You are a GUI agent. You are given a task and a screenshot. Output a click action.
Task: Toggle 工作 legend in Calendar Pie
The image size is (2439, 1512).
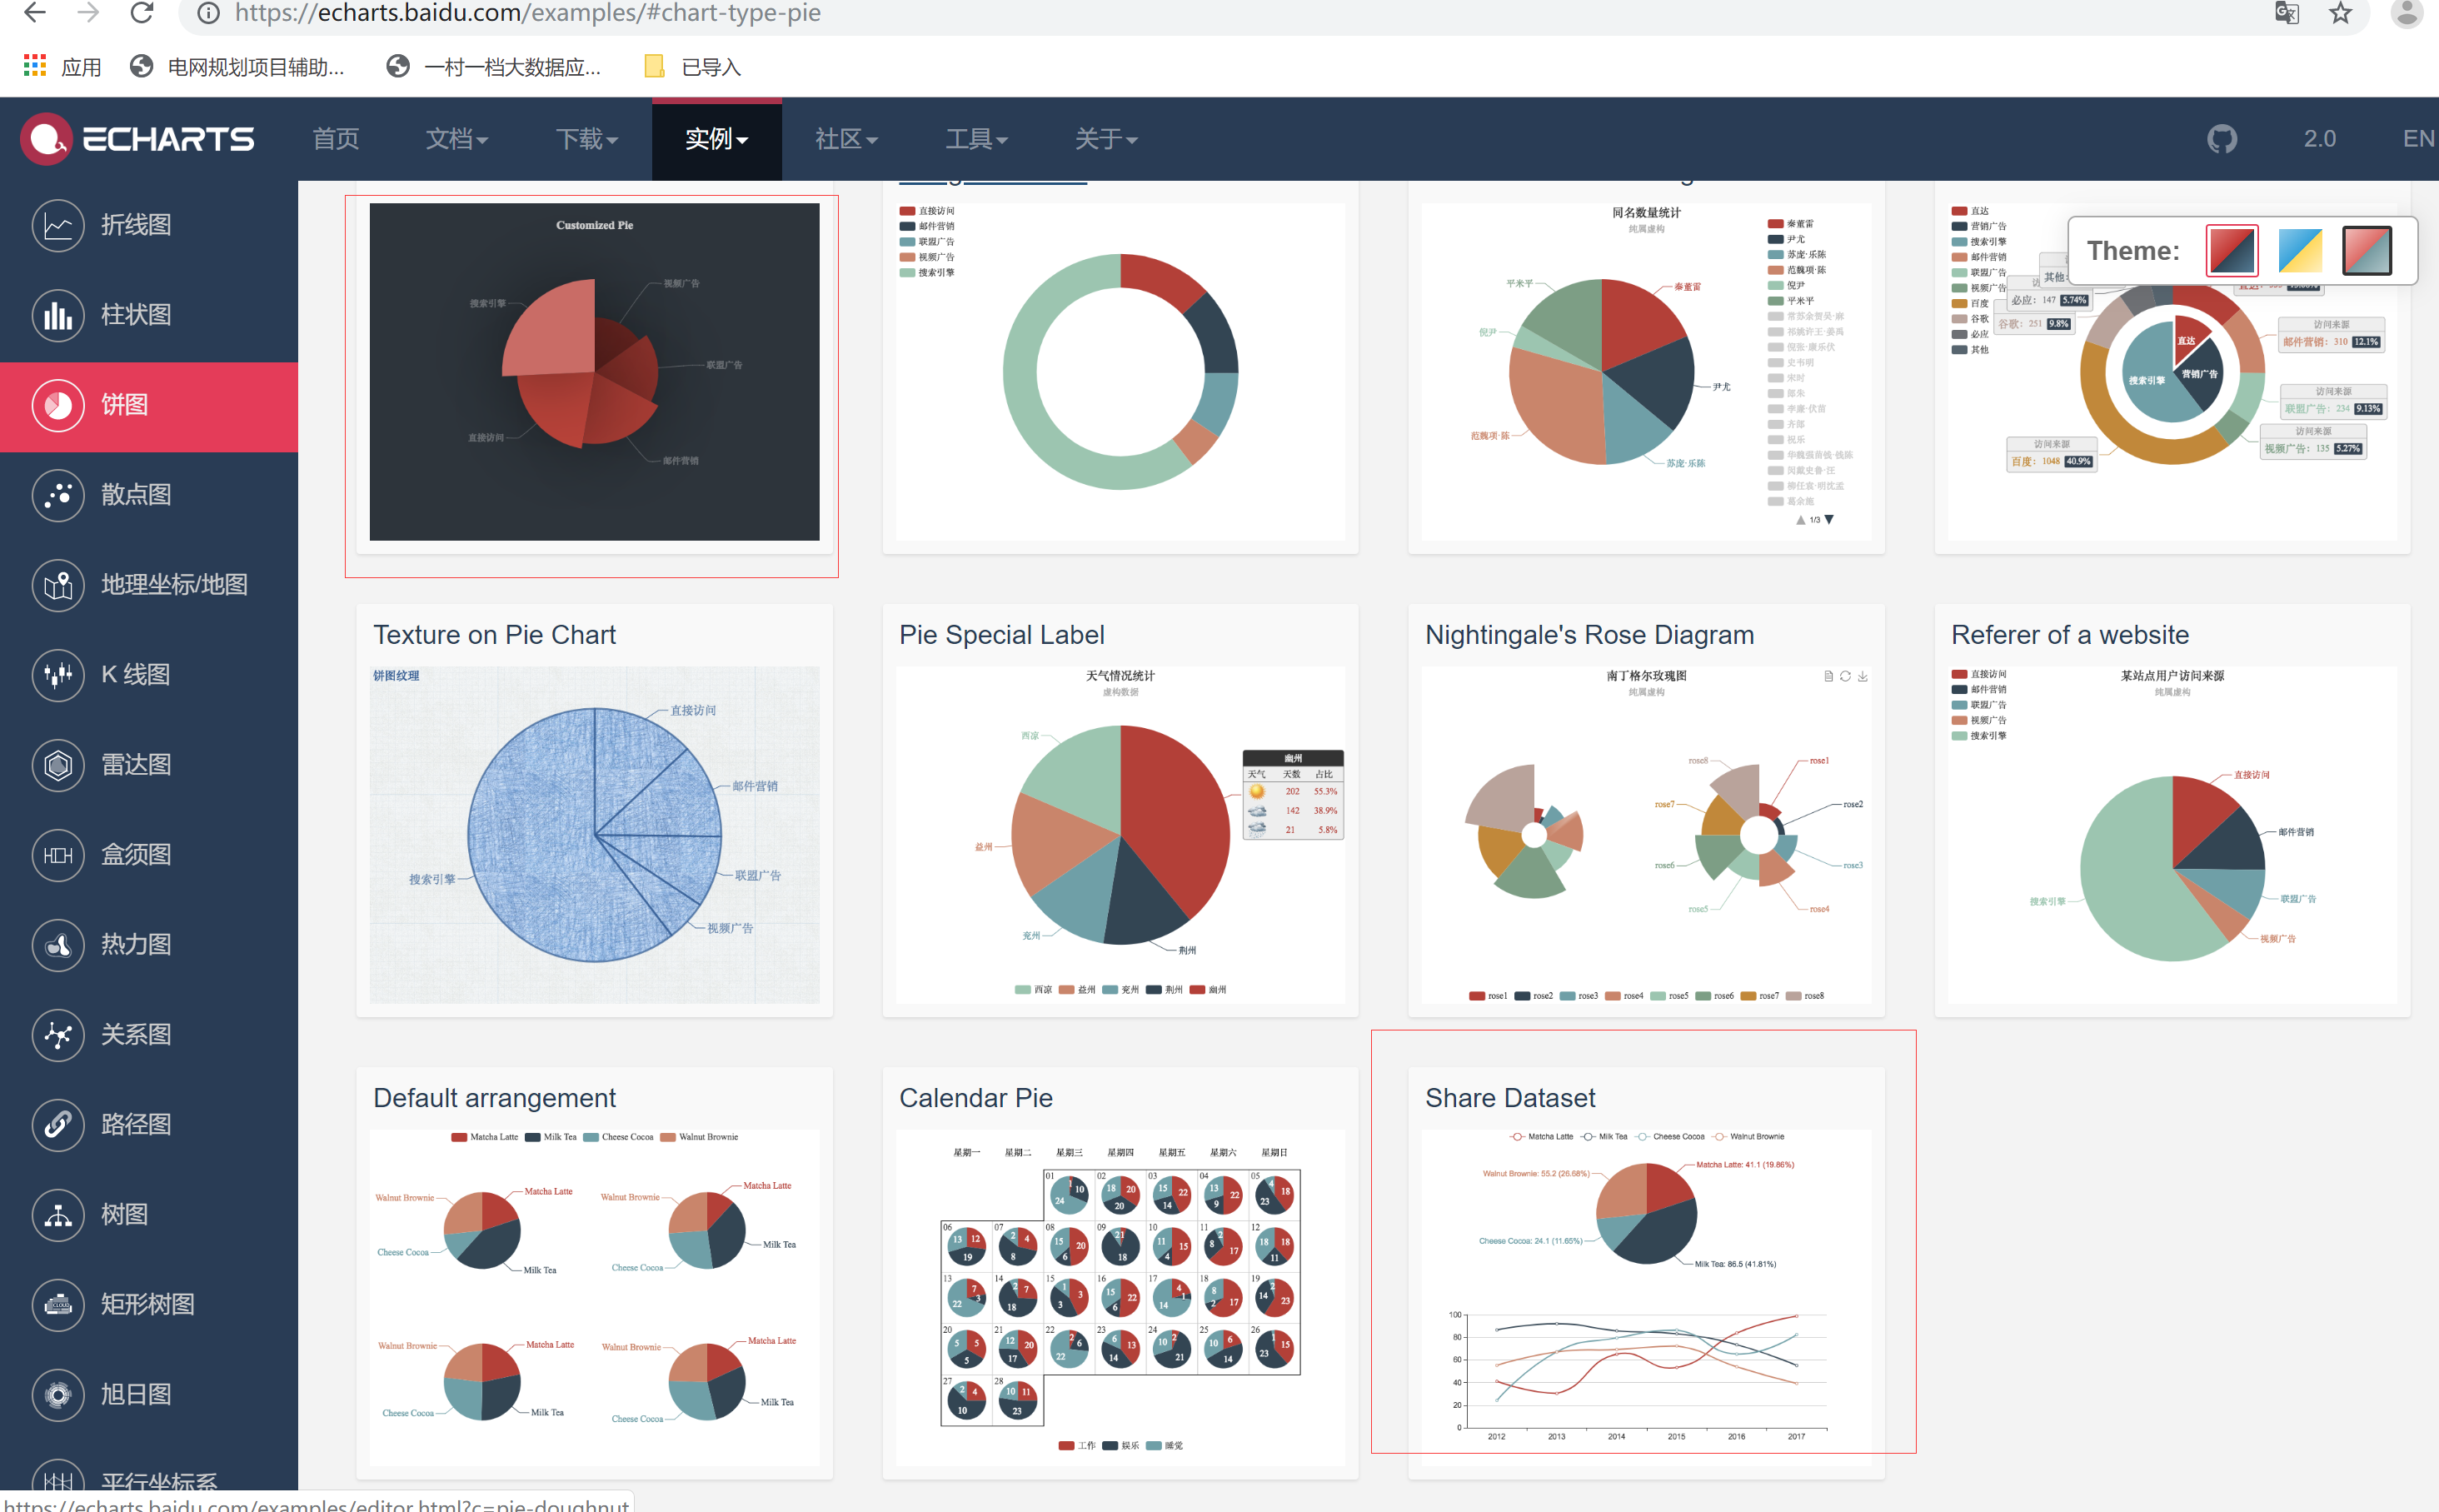[1078, 1446]
